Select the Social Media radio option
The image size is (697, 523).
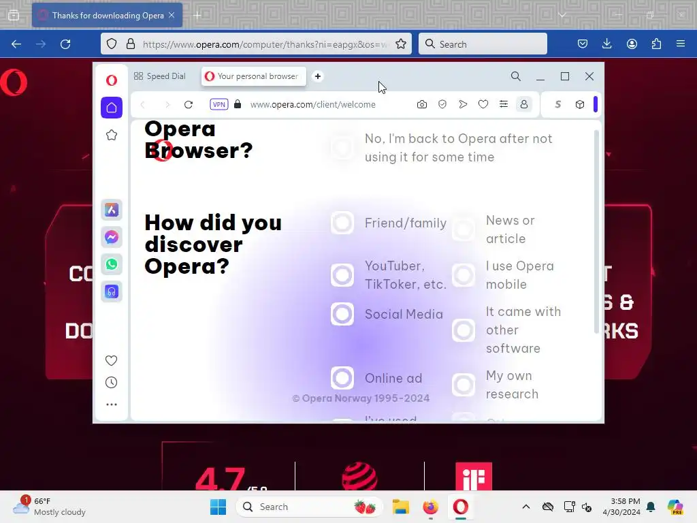tap(342, 314)
